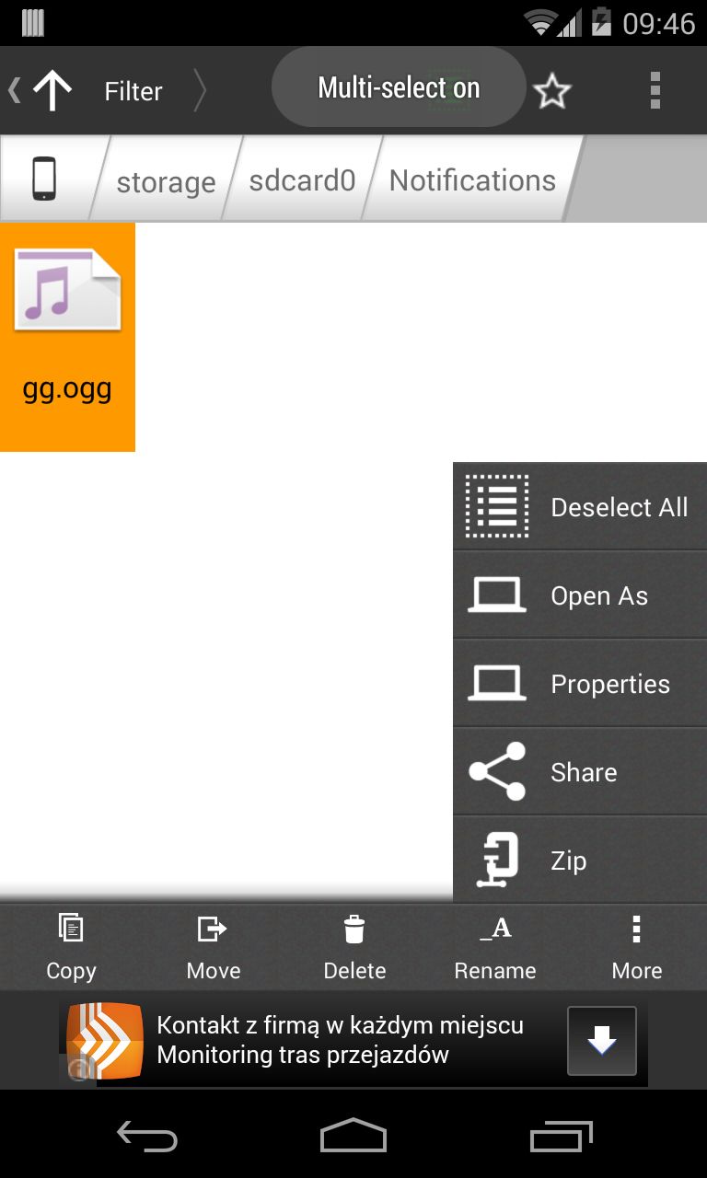Tap the Filter button
Viewport: 707px width, 1178px height.
tap(133, 91)
